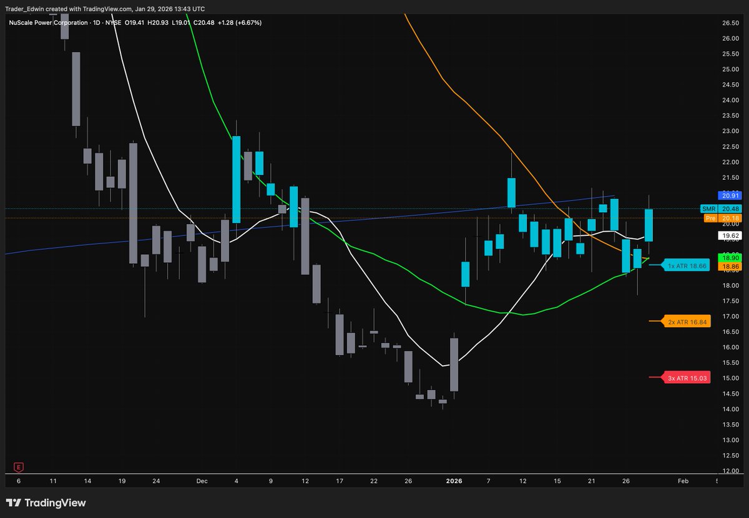Screen dimensions: 749x518
Task: Click the orange 18.86 price label
Action: [729, 266]
